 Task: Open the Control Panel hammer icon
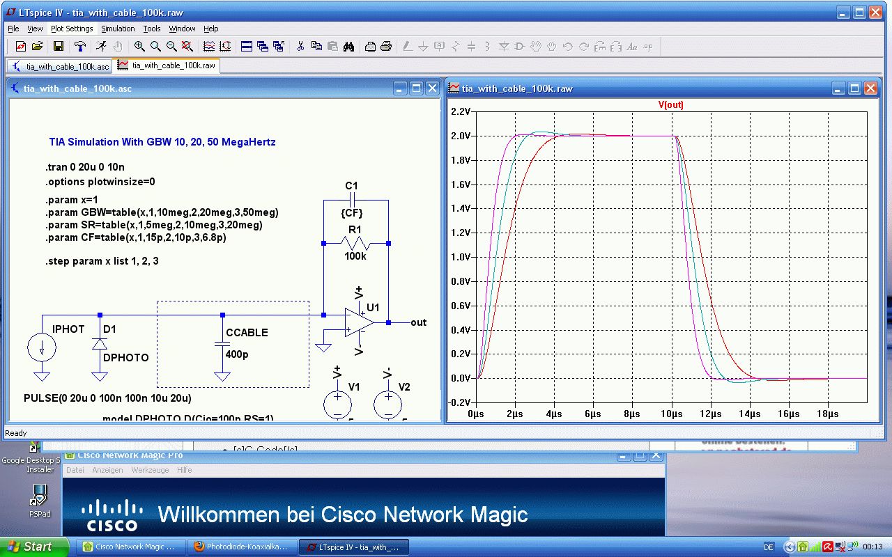pos(80,47)
